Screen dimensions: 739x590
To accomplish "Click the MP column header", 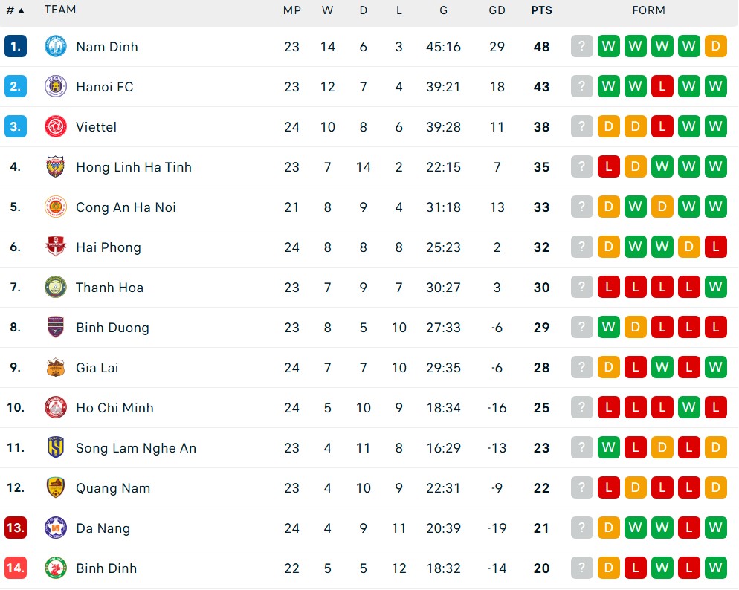I will pyautogui.click(x=291, y=10).
